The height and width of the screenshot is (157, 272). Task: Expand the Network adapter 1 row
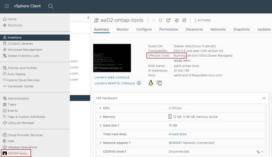[x=100, y=143]
